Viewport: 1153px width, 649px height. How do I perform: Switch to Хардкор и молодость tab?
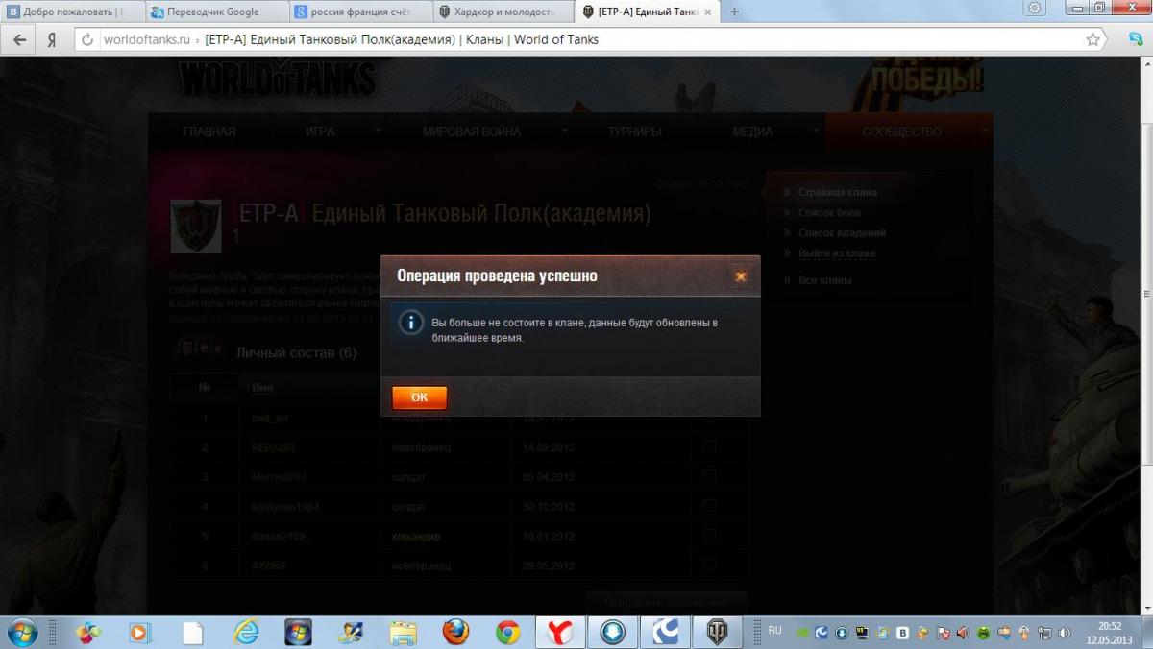tap(504, 12)
